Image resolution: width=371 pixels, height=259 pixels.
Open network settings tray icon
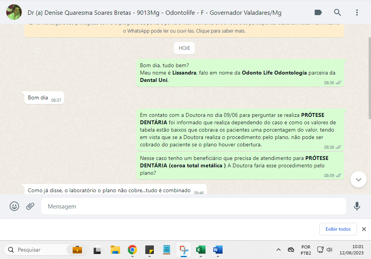coord(320,250)
